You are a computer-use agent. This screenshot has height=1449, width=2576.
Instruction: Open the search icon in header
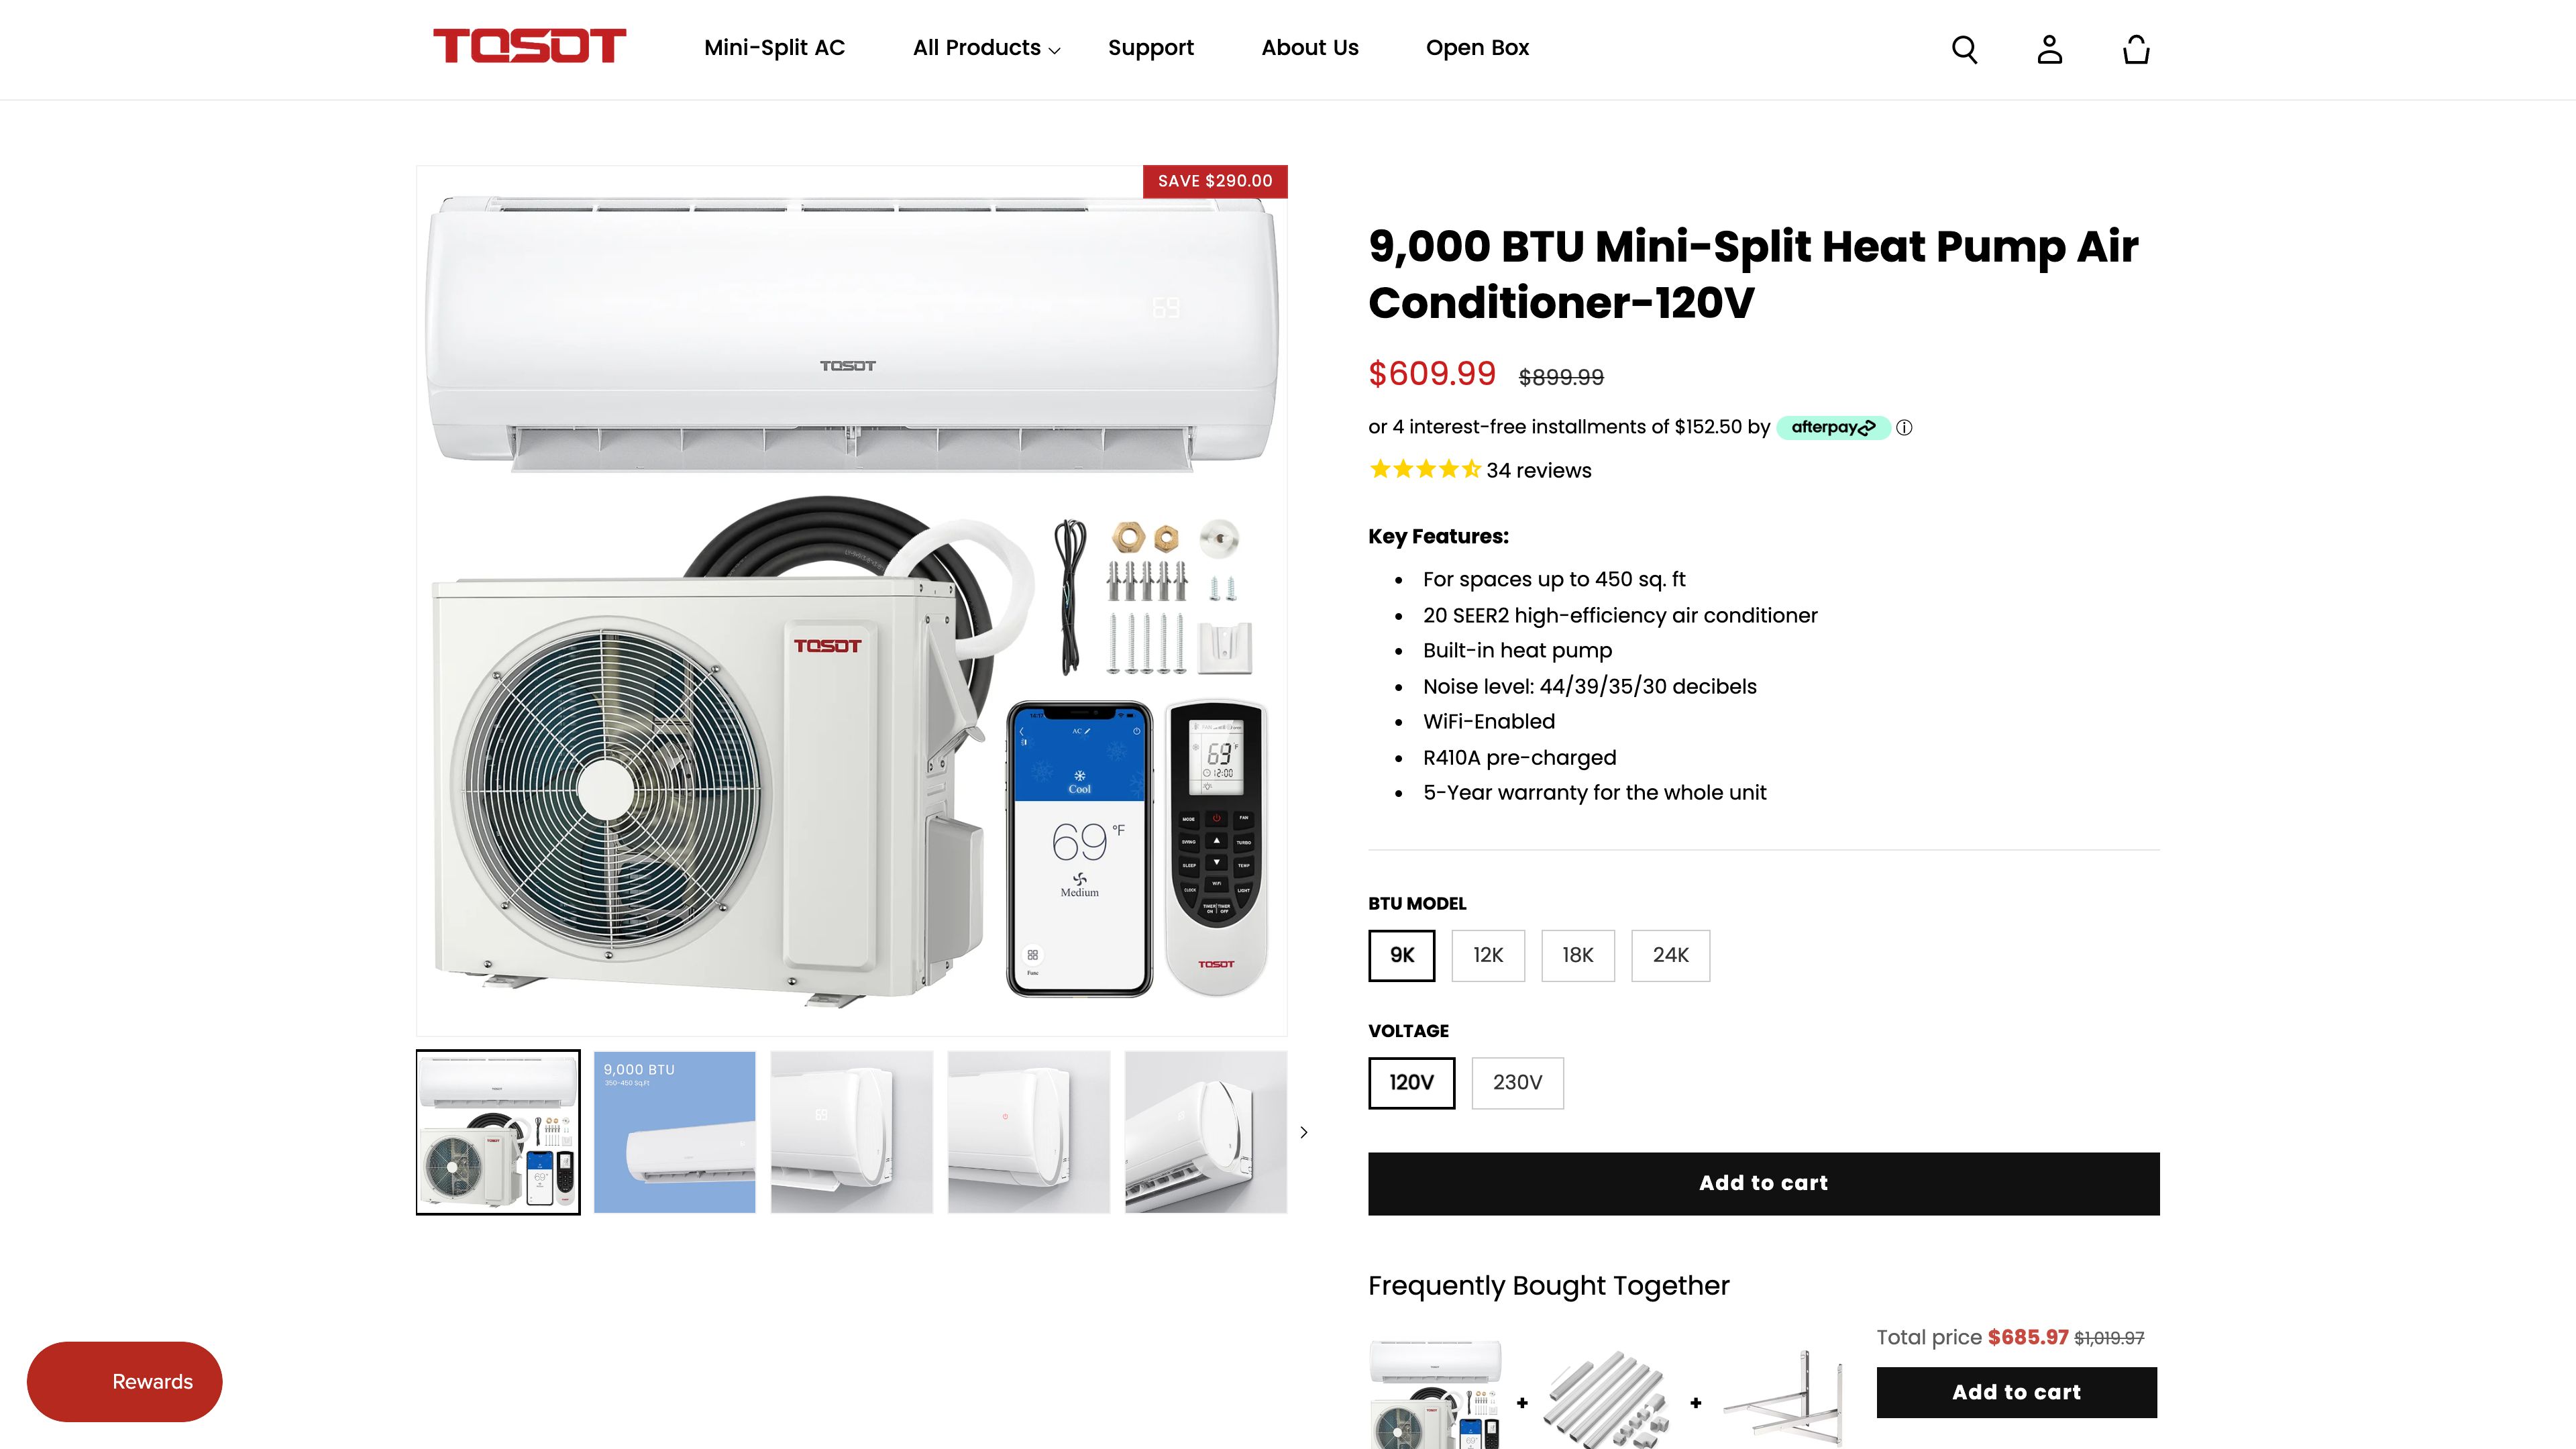(1964, 49)
